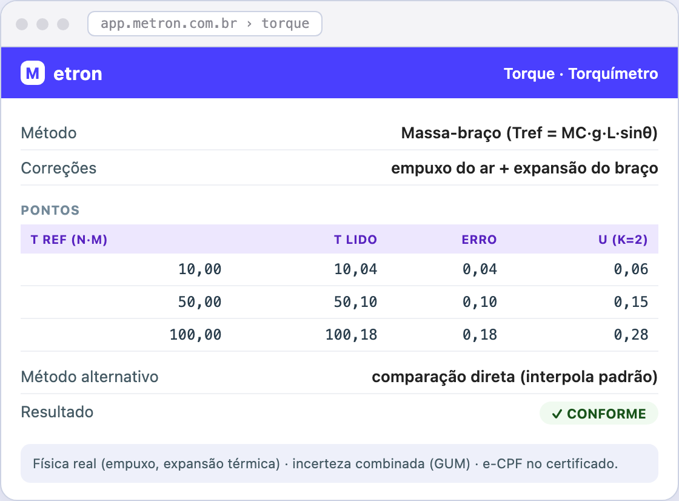Select the empuxo do ar + expansão value

tap(524, 168)
